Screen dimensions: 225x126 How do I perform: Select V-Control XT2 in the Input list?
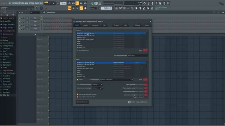coord(111,77)
